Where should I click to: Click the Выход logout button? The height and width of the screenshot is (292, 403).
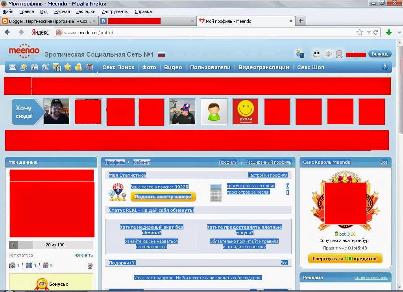pos(380,54)
